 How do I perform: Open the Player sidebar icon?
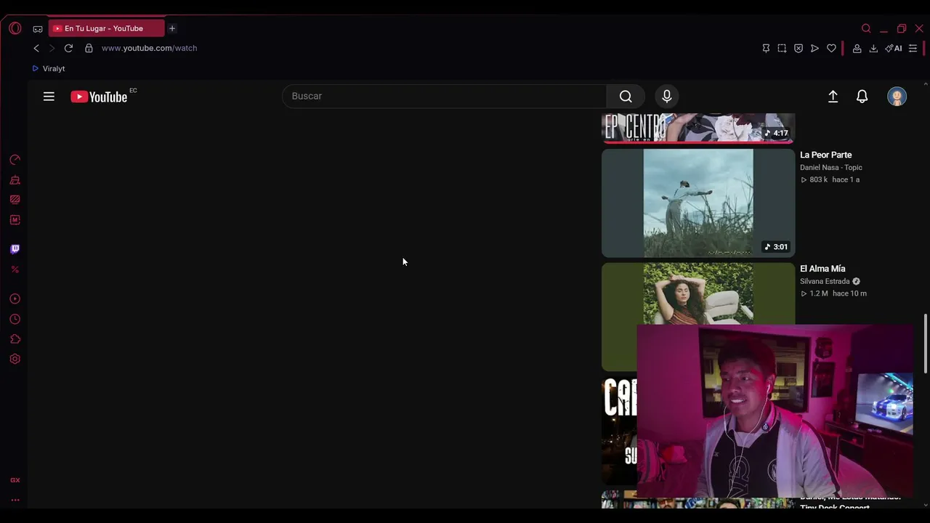pyautogui.click(x=15, y=299)
